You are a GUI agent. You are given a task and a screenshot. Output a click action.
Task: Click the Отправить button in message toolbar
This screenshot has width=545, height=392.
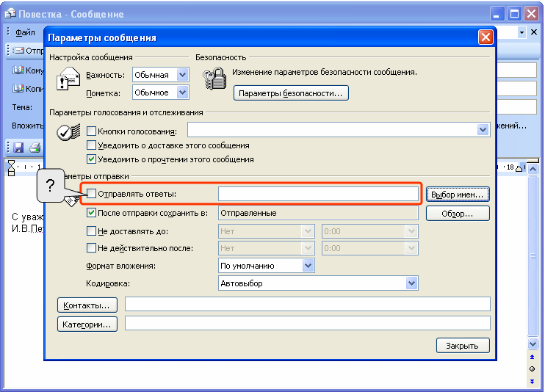29,51
